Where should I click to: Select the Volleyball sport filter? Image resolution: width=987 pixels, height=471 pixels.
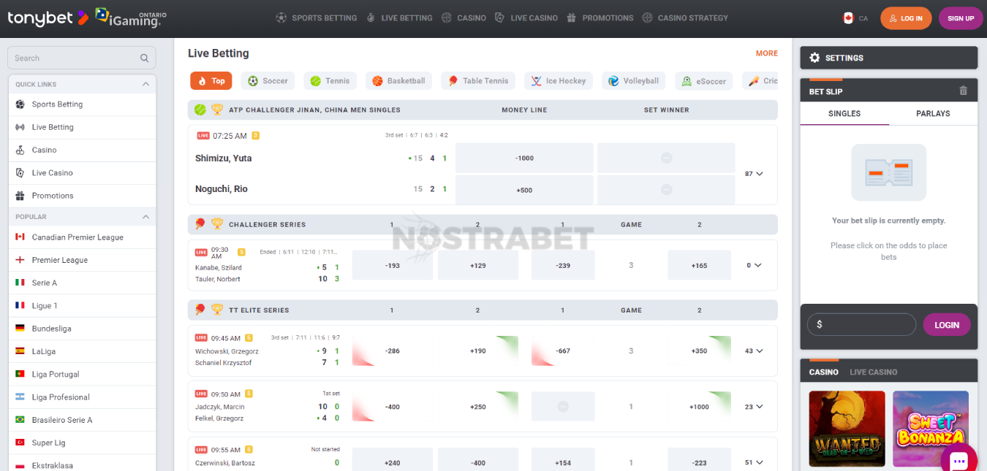point(633,81)
